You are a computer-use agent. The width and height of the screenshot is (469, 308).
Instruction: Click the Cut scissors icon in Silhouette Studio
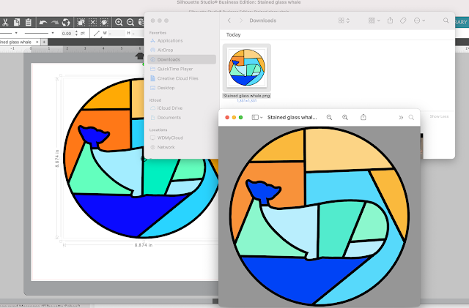(5, 22)
